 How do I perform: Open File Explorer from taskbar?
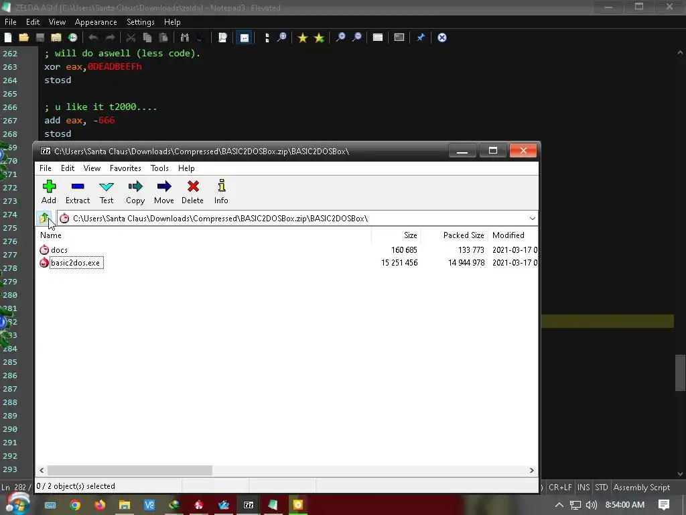point(125,505)
